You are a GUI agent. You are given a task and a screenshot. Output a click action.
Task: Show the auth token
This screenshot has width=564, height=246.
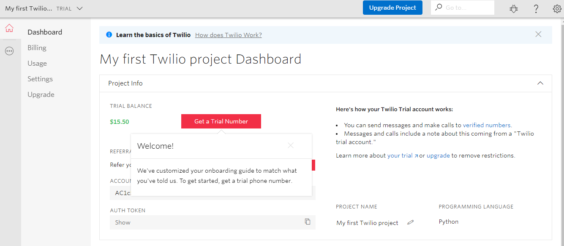(123, 222)
